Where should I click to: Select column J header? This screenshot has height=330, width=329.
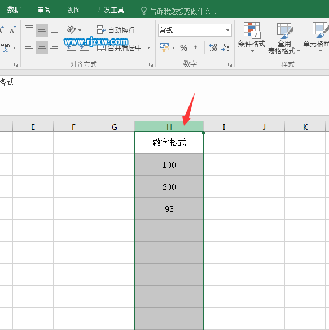pos(264,127)
